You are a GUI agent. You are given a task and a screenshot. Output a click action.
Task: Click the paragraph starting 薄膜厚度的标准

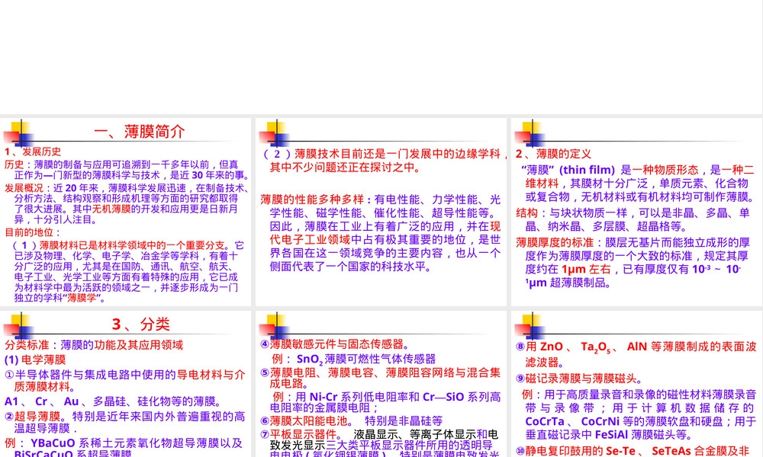633,262
